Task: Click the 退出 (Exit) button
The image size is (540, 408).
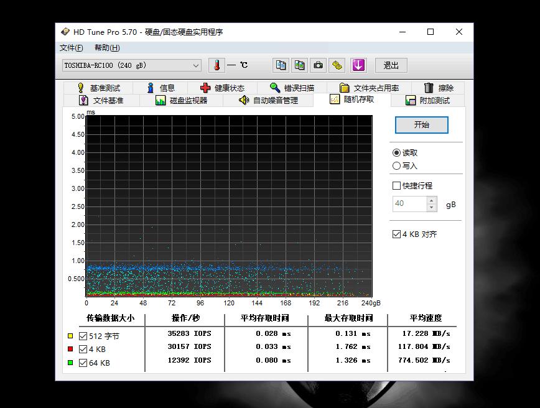Action: [x=391, y=65]
